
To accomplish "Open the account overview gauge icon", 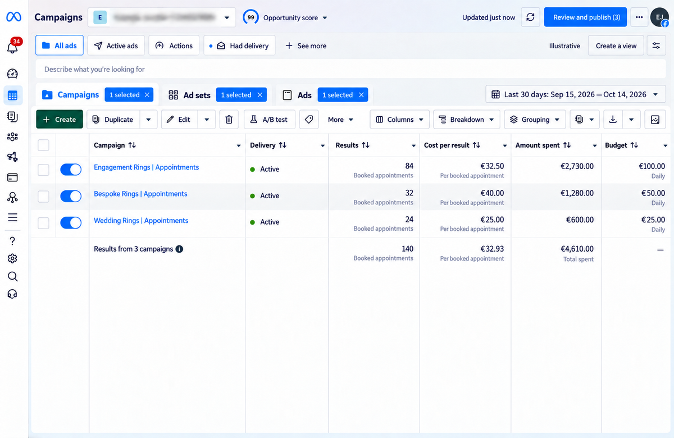I will 12,74.
